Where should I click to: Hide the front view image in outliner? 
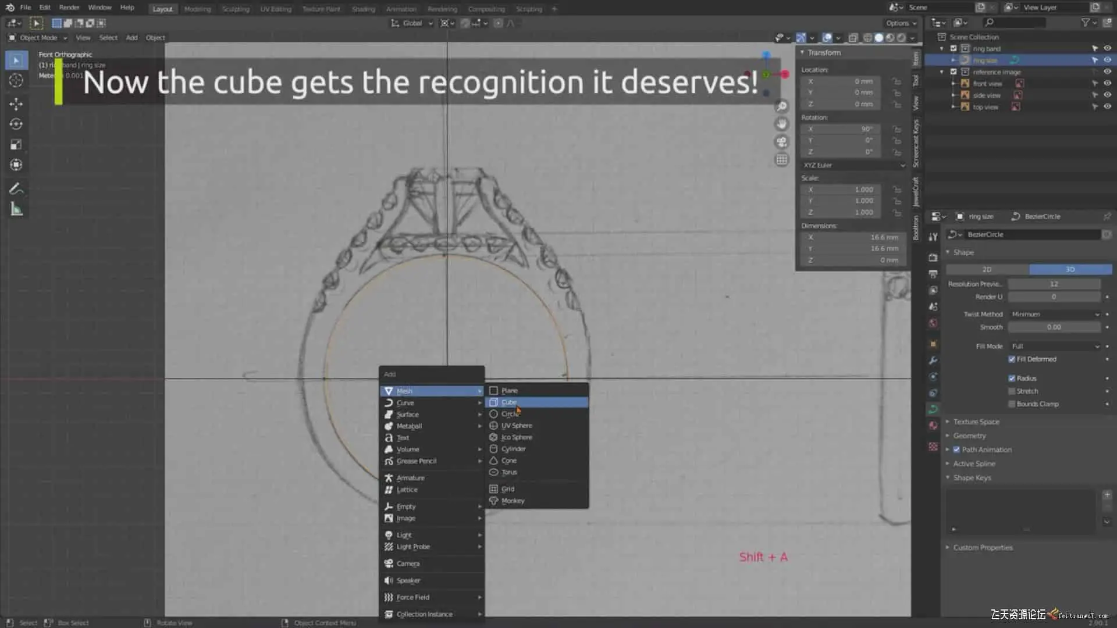coord(1107,84)
